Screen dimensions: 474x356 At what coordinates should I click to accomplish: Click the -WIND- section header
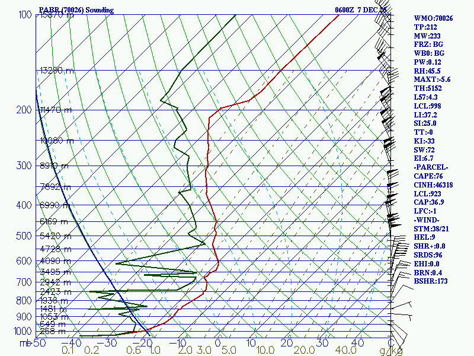(427, 220)
